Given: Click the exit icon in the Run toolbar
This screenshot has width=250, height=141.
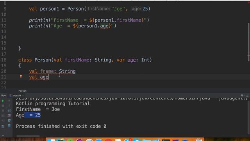Looking at the screenshot, I should (x=3, y=120).
